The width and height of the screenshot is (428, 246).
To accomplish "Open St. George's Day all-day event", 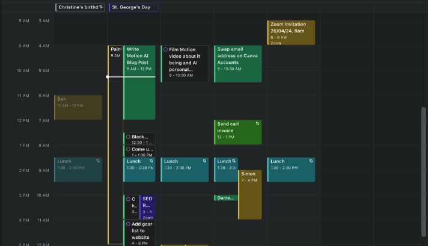I will pyautogui.click(x=133, y=7).
